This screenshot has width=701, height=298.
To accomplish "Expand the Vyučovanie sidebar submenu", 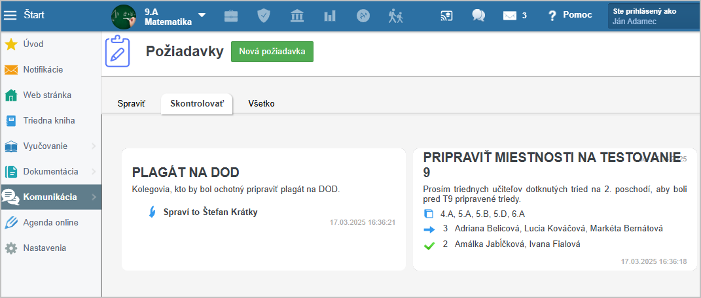I will pos(94,146).
